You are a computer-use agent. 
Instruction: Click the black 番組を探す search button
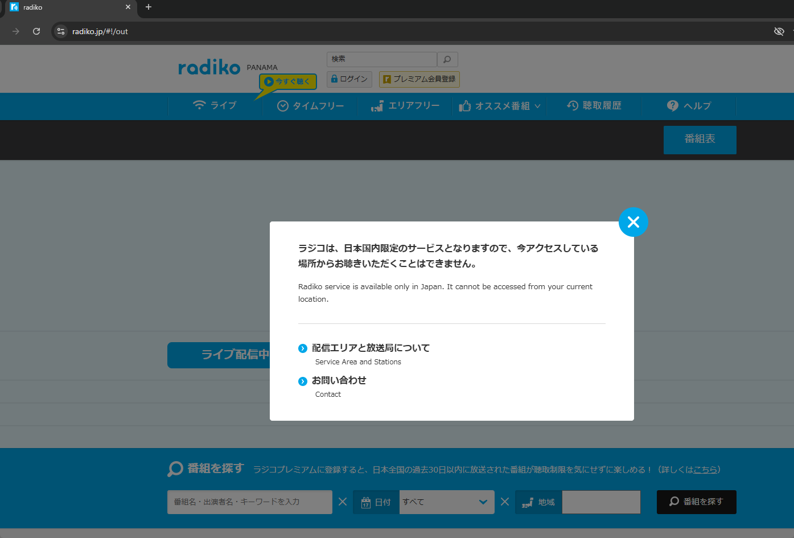(697, 502)
